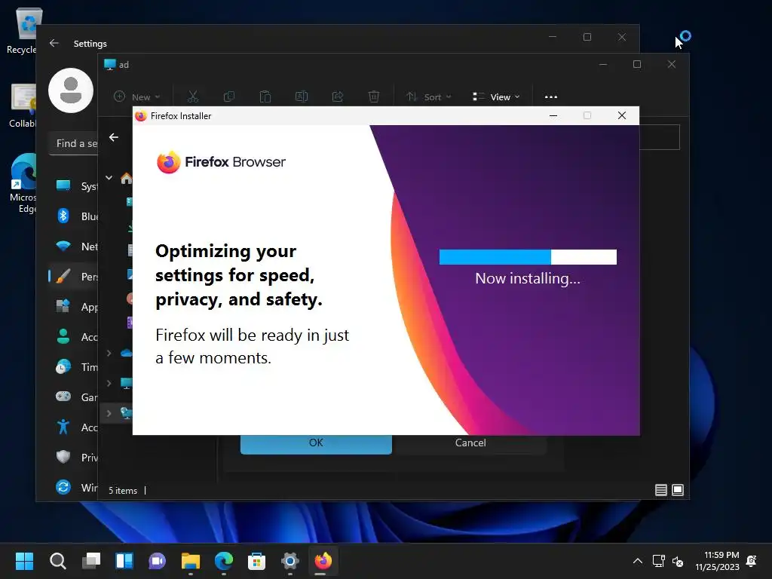Screen dimensions: 772x579
Task: Select Accounts in Settings sidebar
Action: 73,337
